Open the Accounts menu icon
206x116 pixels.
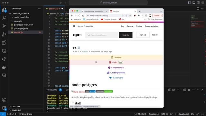(4, 100)
